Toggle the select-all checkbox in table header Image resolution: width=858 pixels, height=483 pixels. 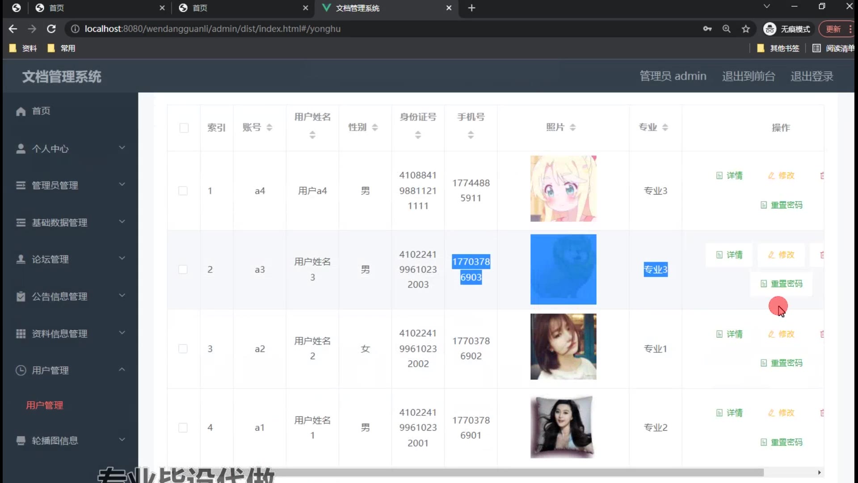coord(184,128)
